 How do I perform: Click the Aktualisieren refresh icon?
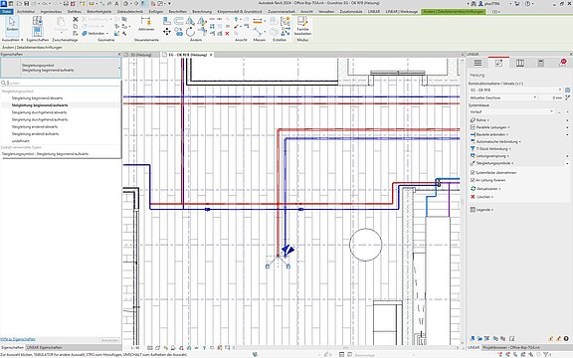tap(473, 189)
